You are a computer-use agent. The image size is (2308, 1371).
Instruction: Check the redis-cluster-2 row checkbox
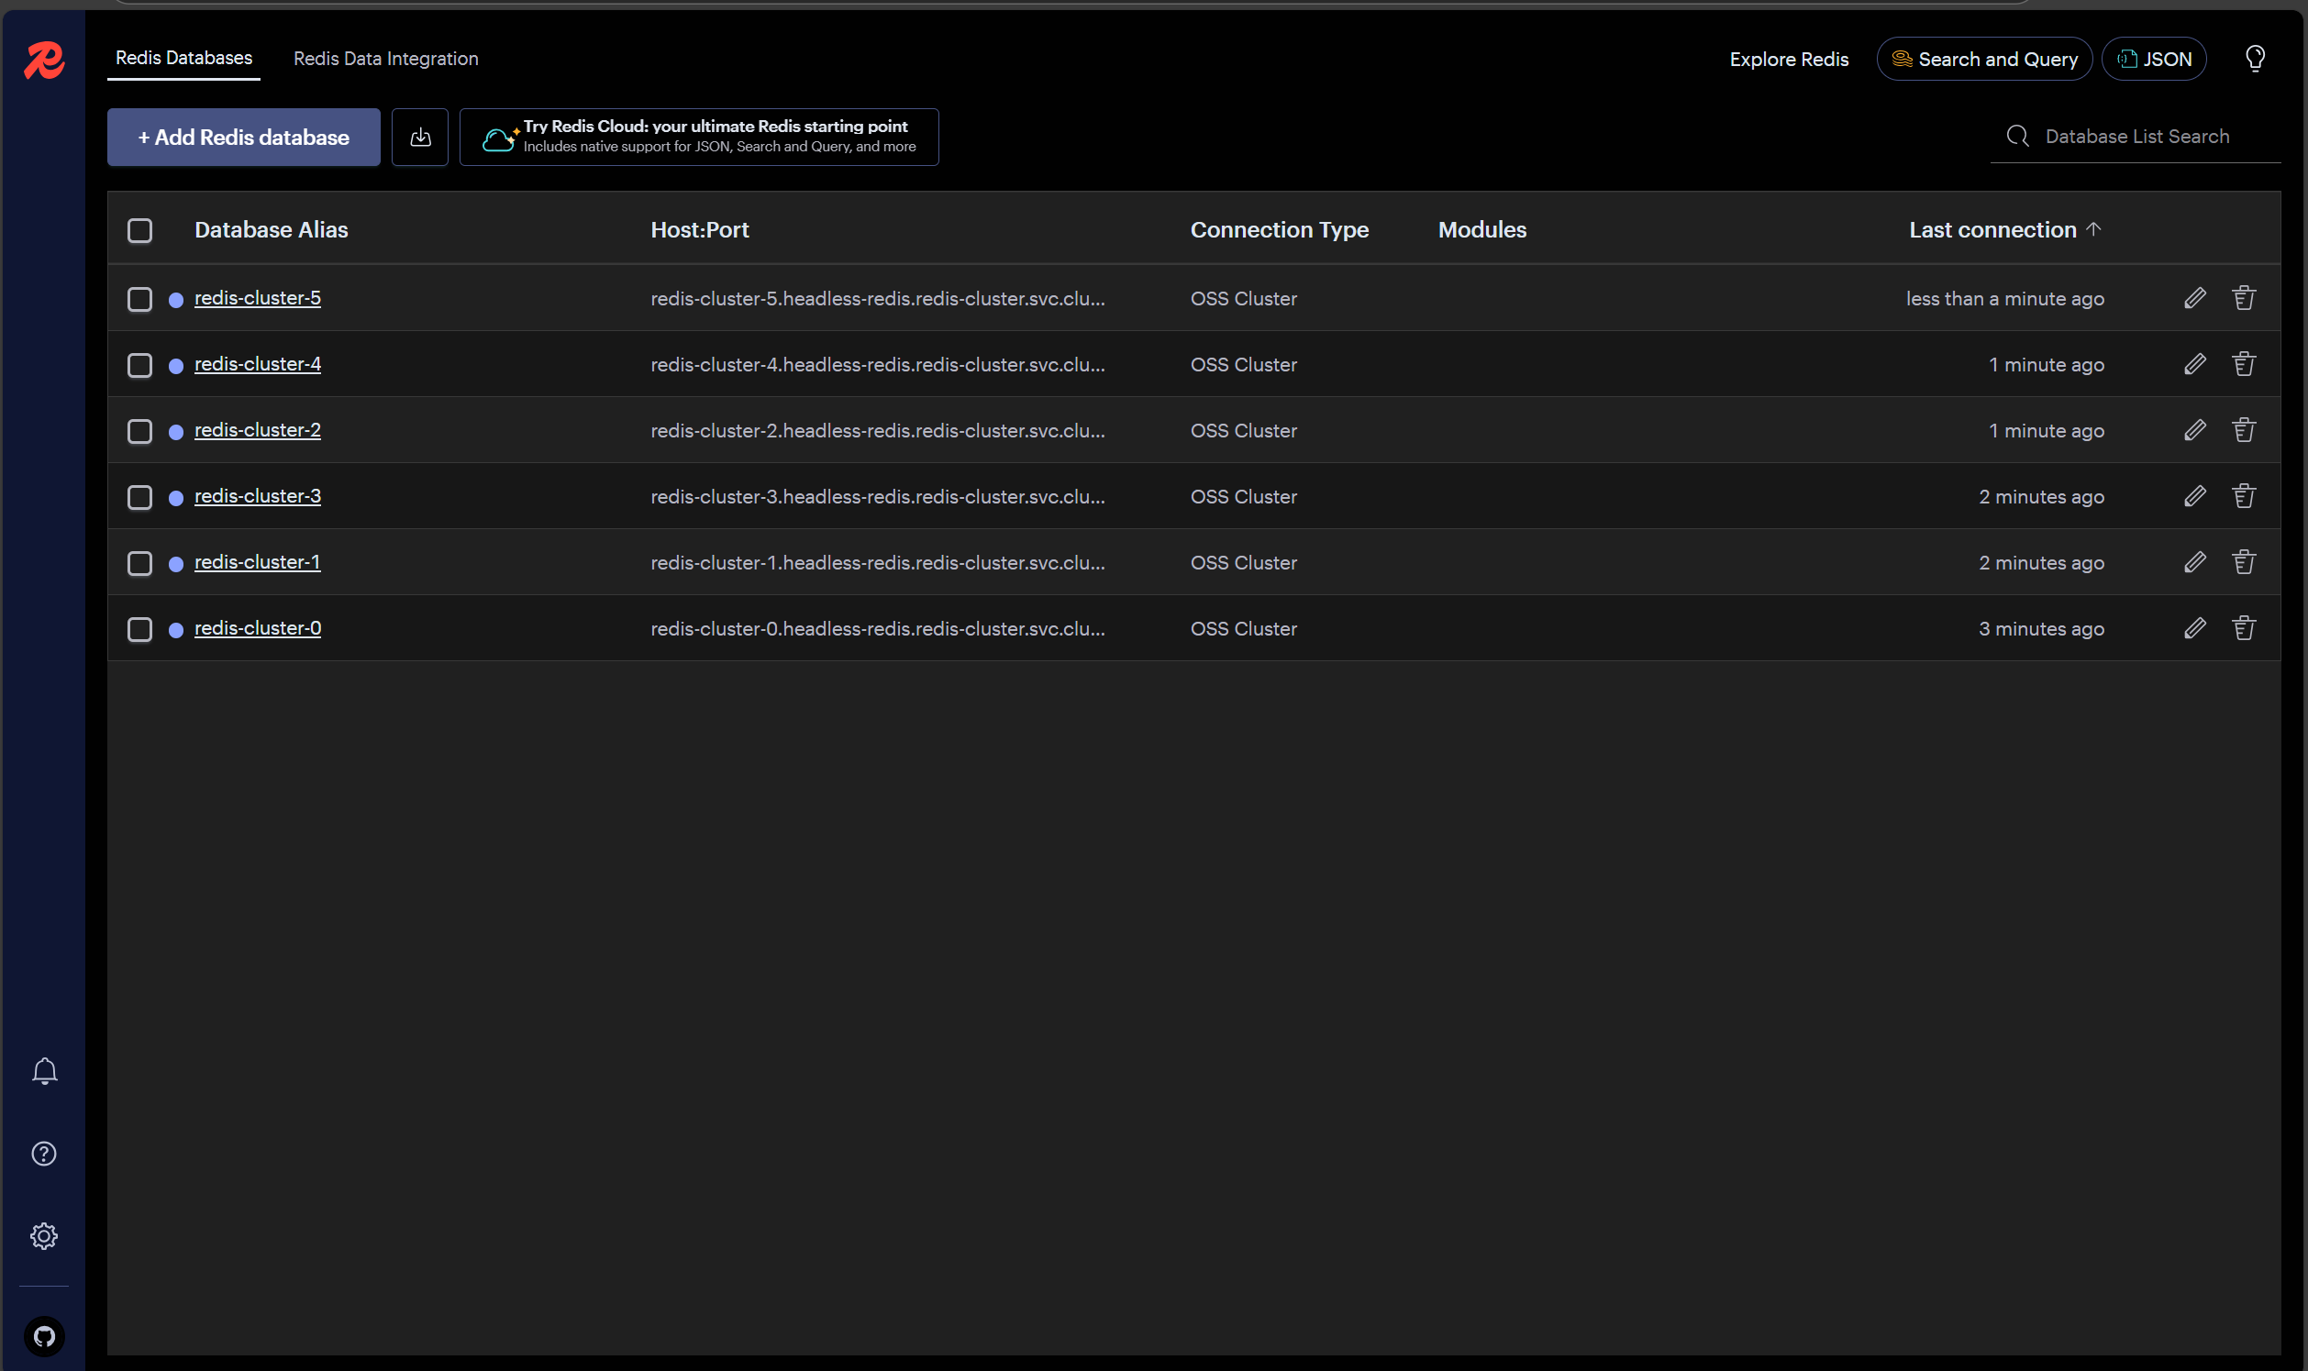pyautogui.click(x=139, y=431)
